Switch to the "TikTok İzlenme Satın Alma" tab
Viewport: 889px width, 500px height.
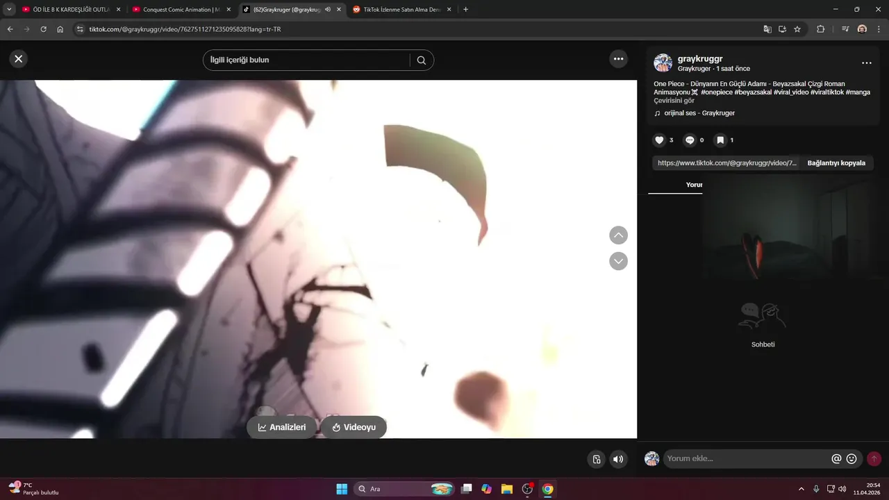401,10
